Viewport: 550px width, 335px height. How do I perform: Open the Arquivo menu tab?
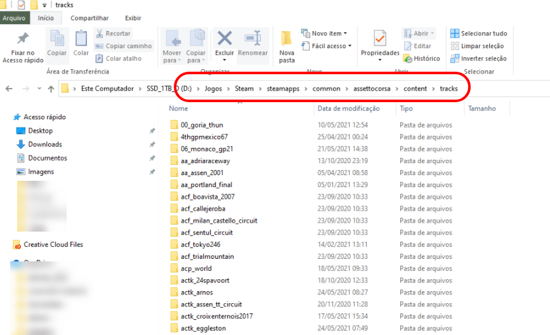[x=14, y=18]
